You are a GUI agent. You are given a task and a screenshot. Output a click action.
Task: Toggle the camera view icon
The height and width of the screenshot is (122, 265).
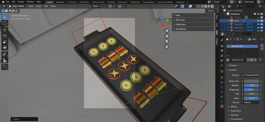167,41
